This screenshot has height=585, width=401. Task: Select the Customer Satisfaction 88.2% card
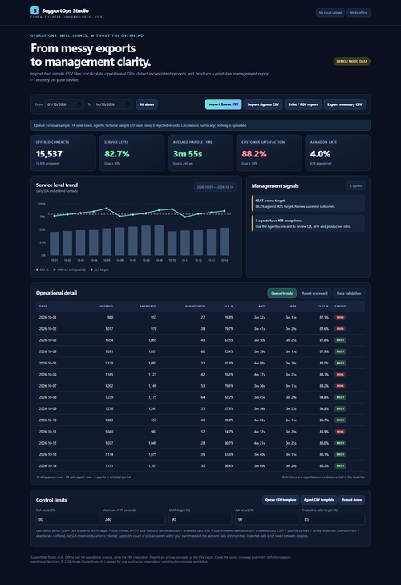coord(269,153)
